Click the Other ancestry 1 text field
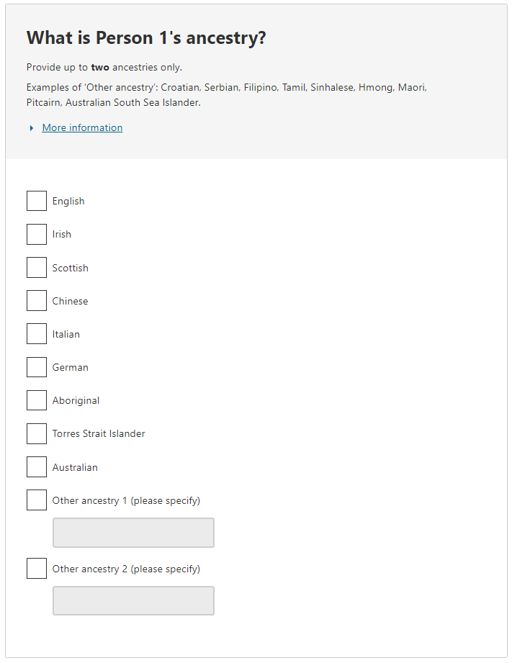 [133, 533]
